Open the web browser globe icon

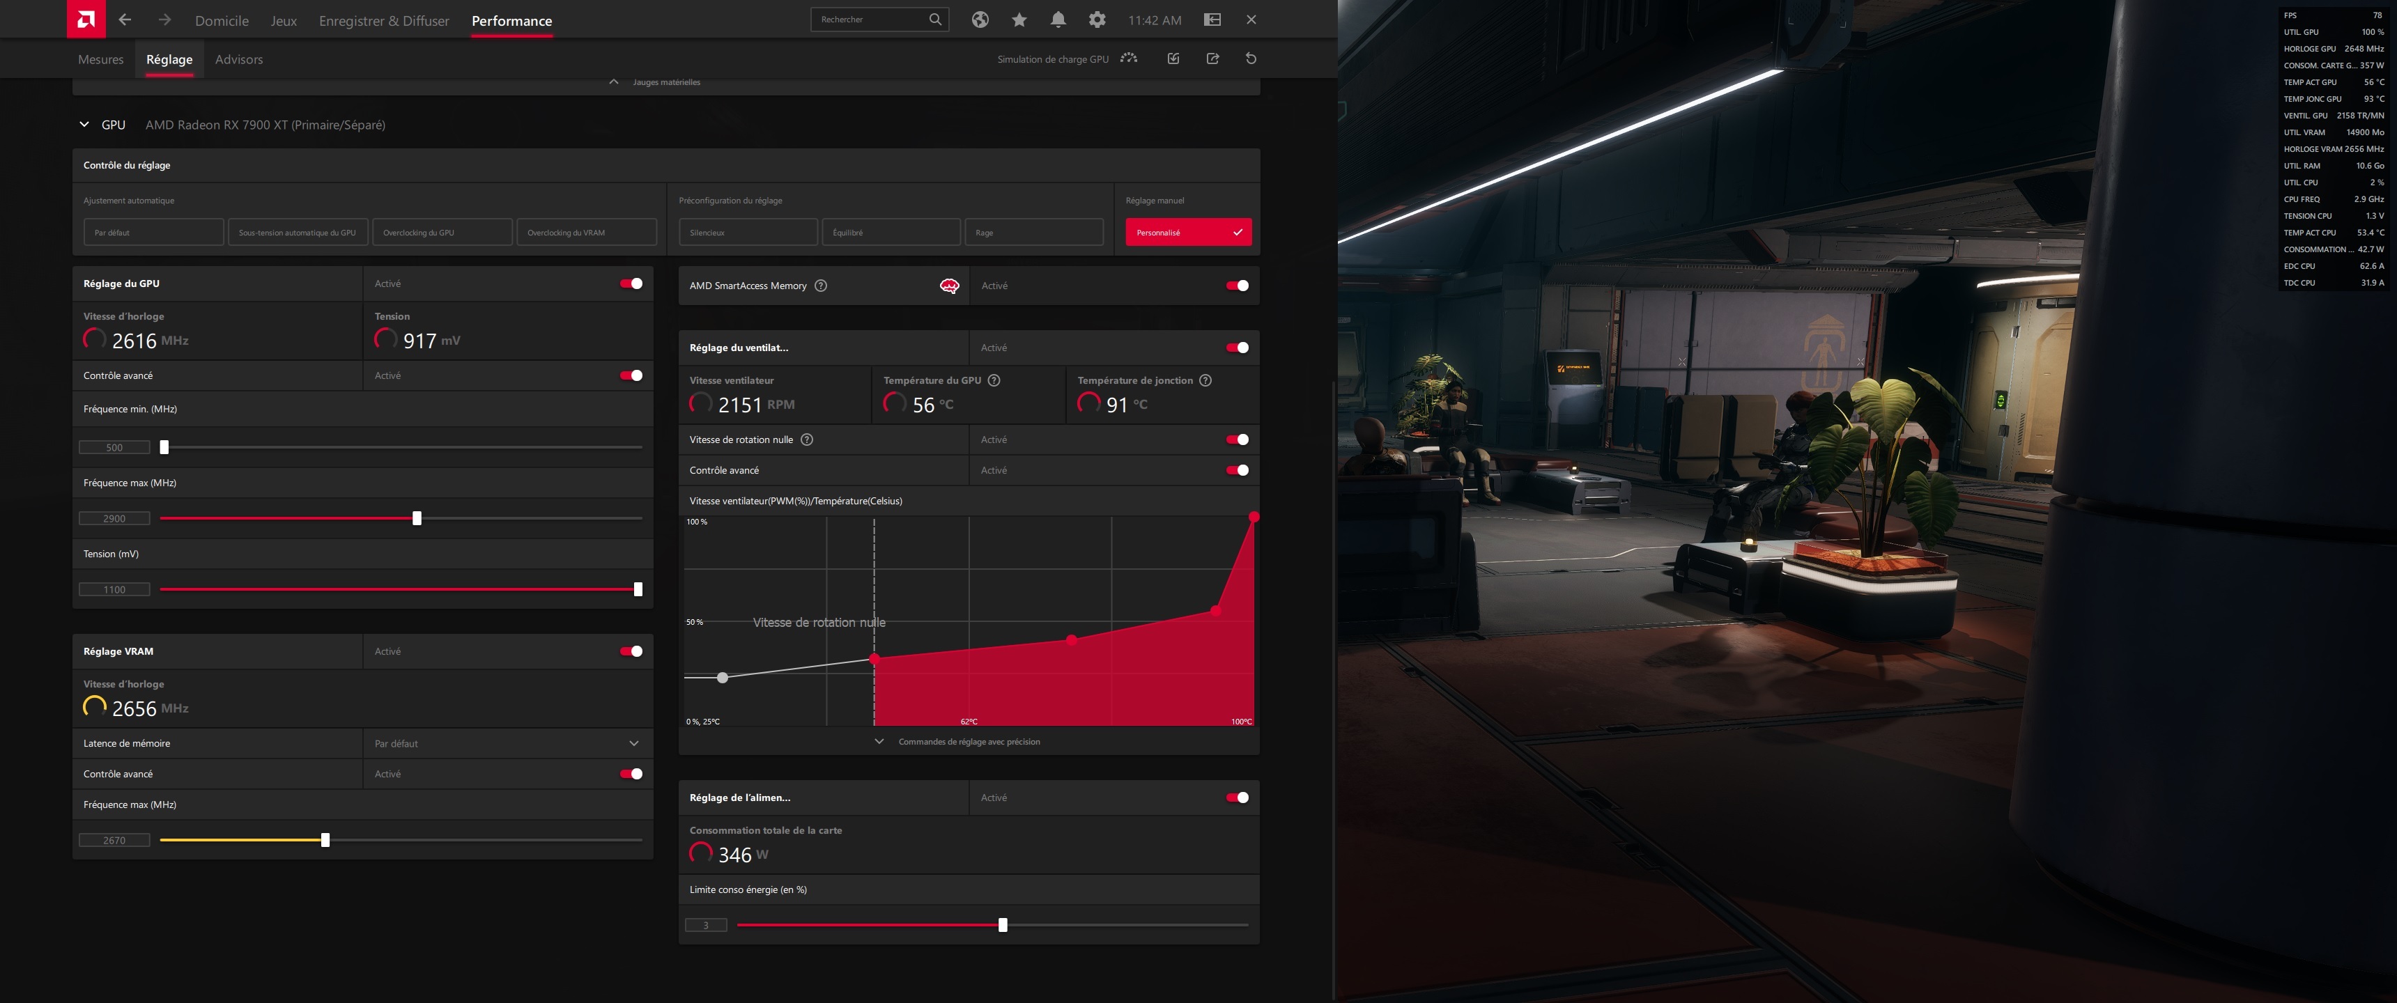point(980,20)
